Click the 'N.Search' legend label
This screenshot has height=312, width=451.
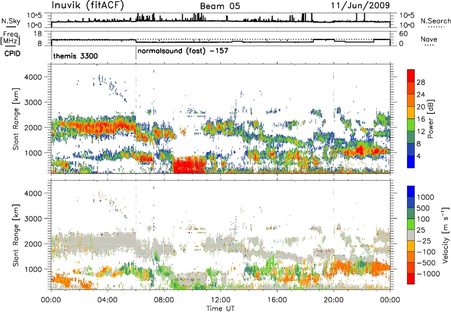click(435, 21)
